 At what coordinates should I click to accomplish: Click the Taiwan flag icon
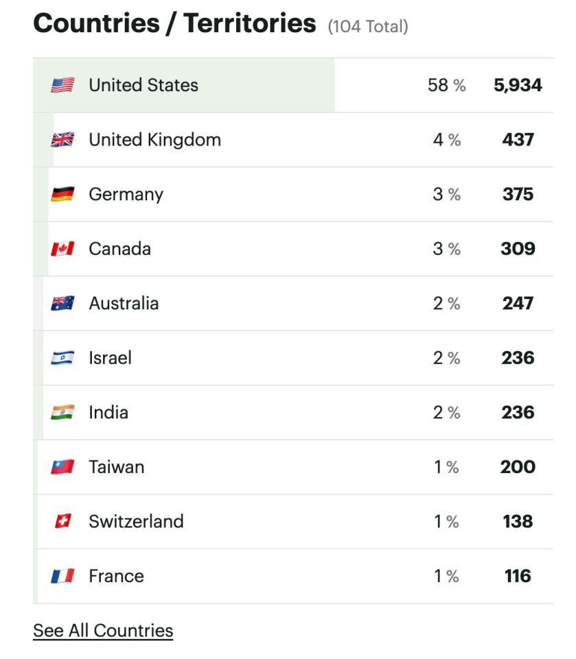click(x=62, y=467)
